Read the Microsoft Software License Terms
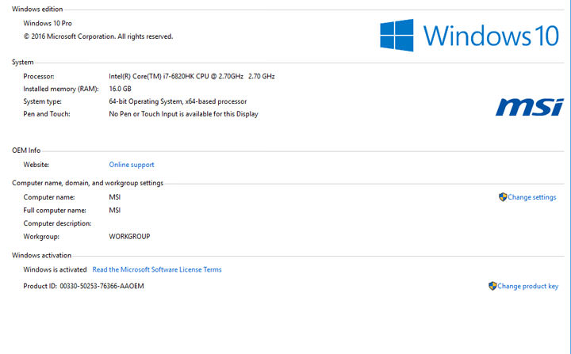Viewport: 571px width, 354px height. (157, 269)
